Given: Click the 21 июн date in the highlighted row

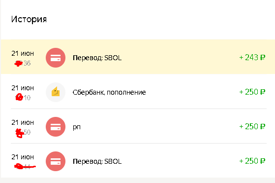Looking at the screenshot, I should [x=23, y=53].
